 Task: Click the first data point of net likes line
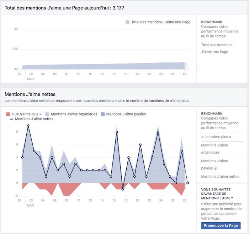coord(22,157)
